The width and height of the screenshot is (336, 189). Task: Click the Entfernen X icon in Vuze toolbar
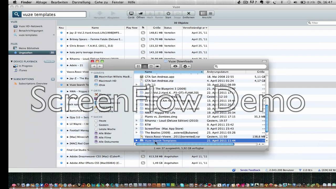[x=188, y=13]
